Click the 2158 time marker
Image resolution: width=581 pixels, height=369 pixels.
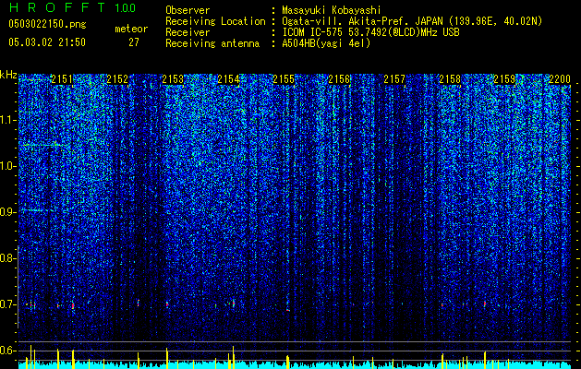[x=450, y=79]
